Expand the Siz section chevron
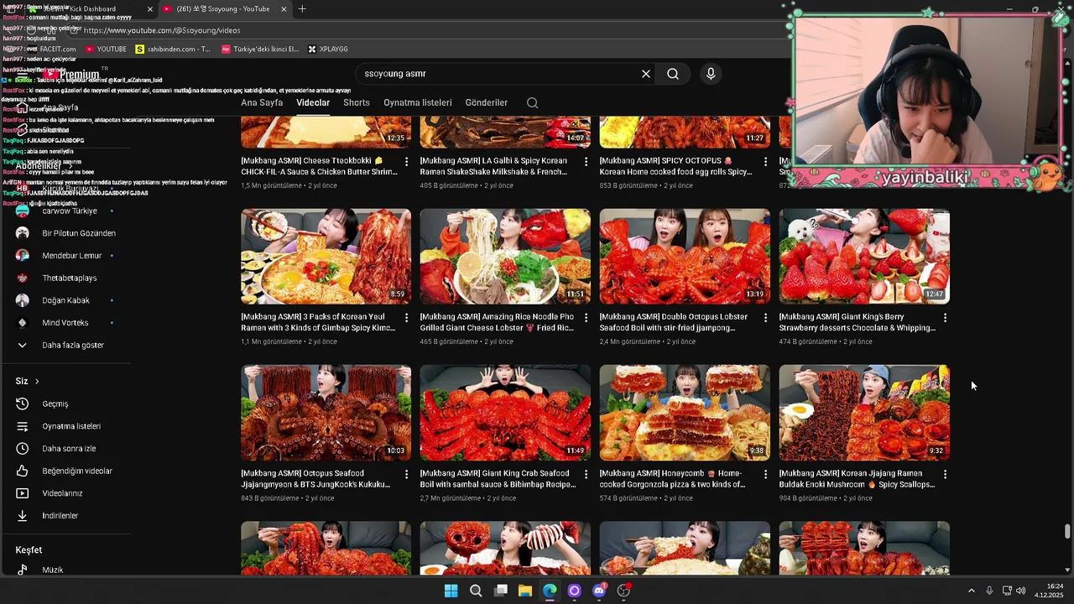This screenshot has height=604, width=1074. click(37, 382)
